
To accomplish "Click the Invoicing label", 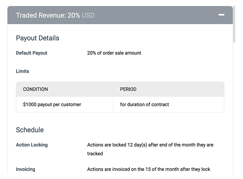I will 26,169.
